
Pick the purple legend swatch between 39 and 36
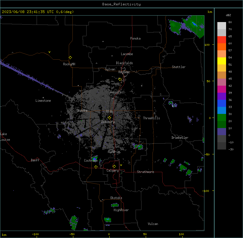tap(222, 96)
